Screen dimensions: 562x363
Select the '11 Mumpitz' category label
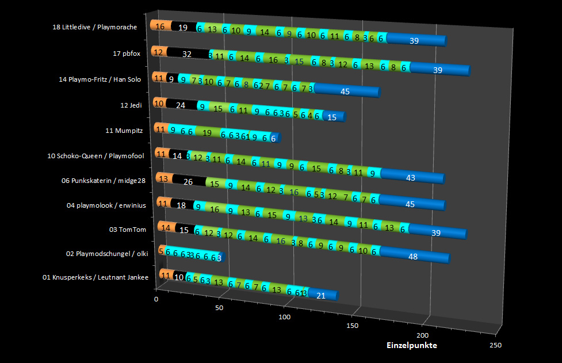pos(124,131)
